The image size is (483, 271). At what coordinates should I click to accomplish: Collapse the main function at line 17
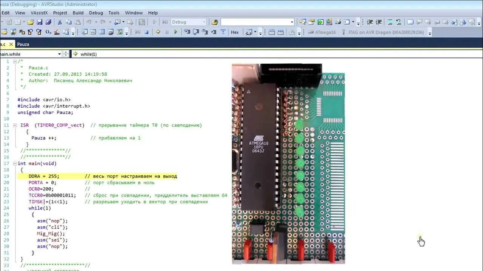tap(15, 163)
